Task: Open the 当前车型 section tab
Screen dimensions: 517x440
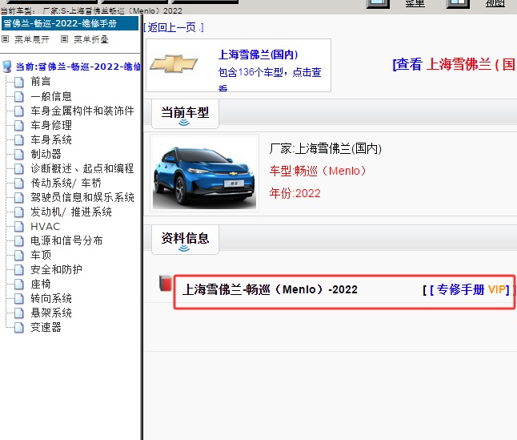Action: click(185, 115)
